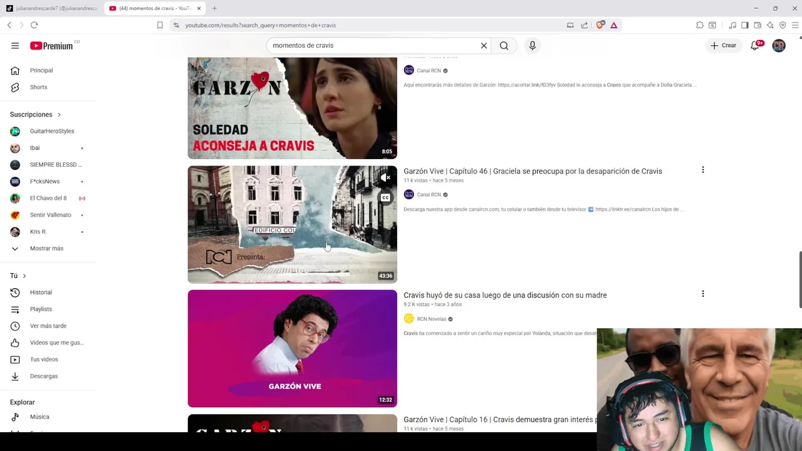Open the Crear upload menu
Viewport: 802px width, 451px height.
(x=723, y=46)
